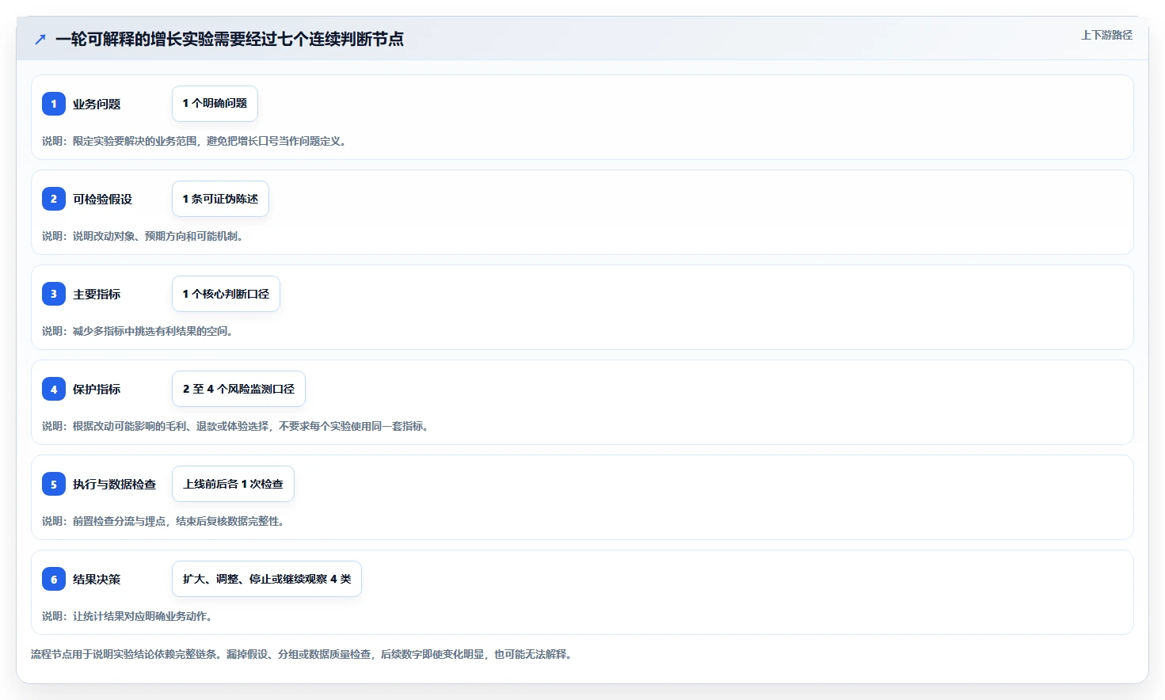
Task: Select the '2 至 4 个风险监测口径' chip
Action: 238,389
